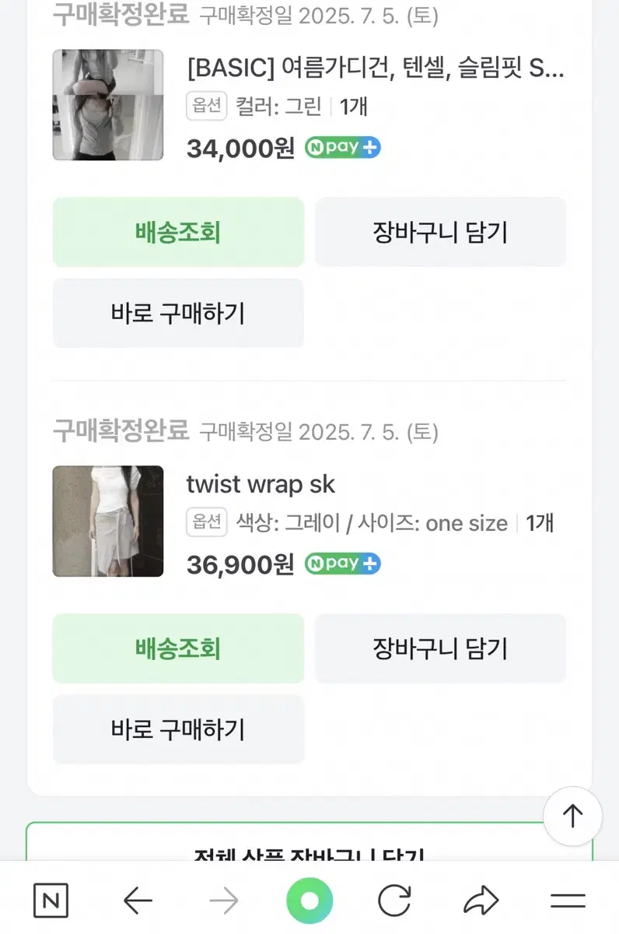This screenshot has width=619, height=934.
Task: Tap Npay badge beside 34,000원
Action: (342, 148)
